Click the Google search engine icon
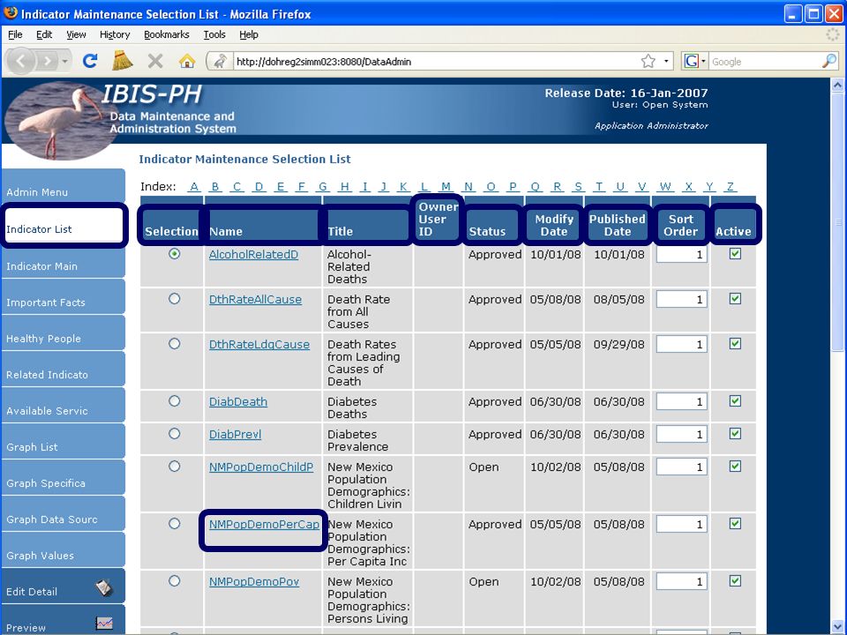This screenshot has height=635, width=847. [691, 61]
